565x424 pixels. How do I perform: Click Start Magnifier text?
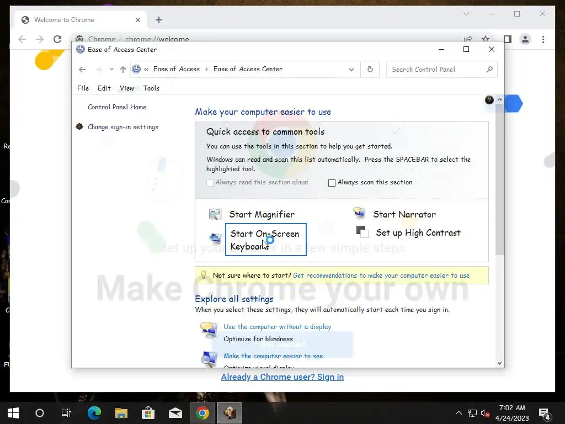coord(262,214)
